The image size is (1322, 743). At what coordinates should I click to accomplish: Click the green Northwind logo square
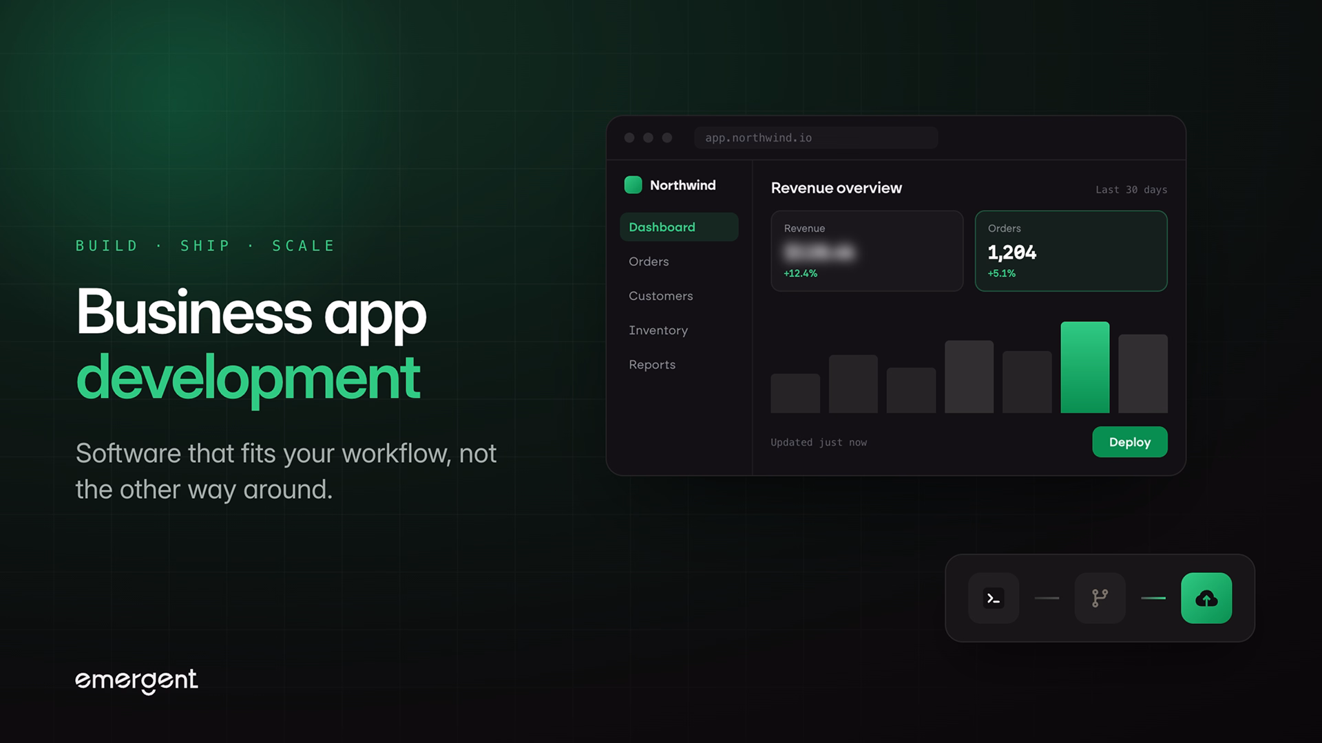tap(633, 185)
